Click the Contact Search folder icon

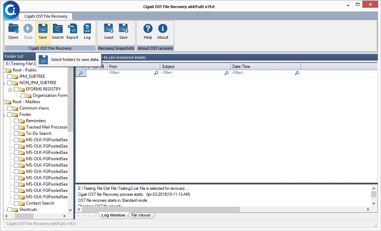(22, 204)
